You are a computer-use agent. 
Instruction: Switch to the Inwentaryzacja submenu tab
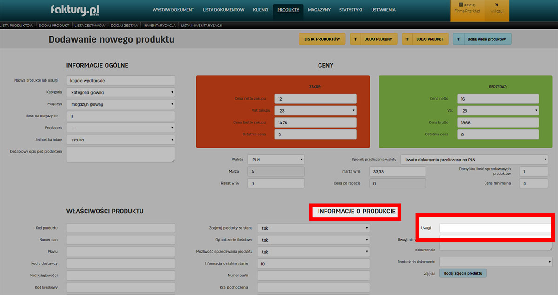click(x=159, y=26)
